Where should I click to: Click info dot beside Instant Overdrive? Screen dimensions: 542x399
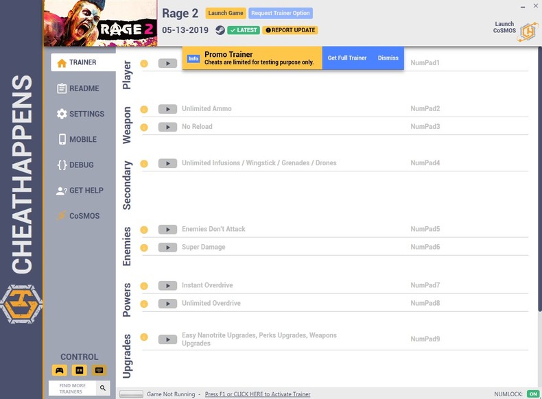144,286
